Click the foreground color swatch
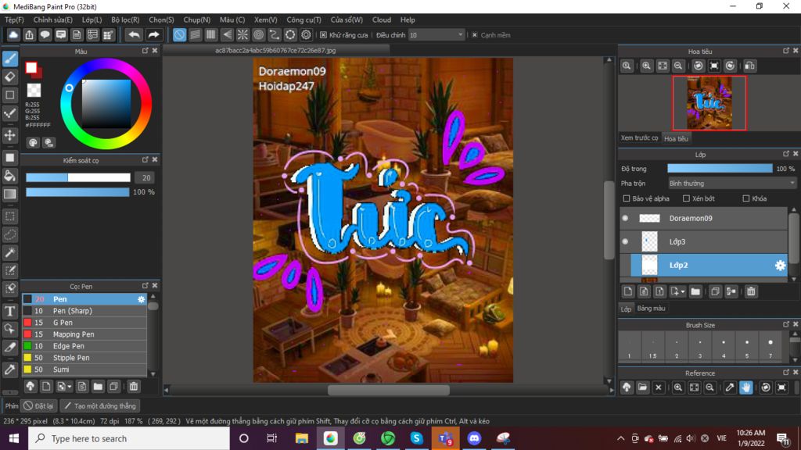This screenshot has width=801, height=450. point(31,68)
